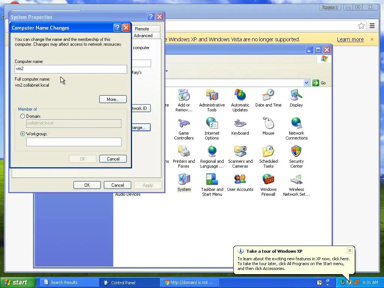Dismiss the Windows XP tour balloon

click(x=350, y=250)
